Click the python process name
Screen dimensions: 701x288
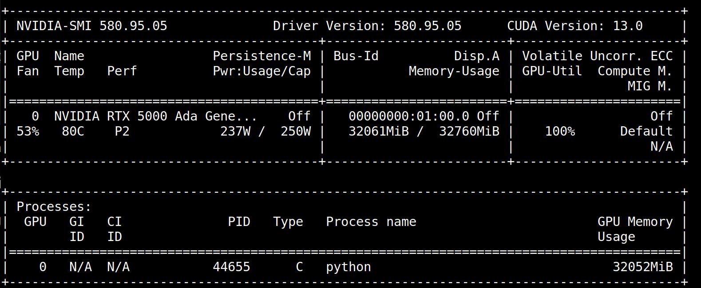coord(348,267)
